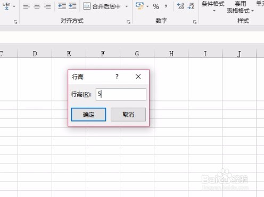This screenshot has width=264, height=197.
Task: Click the 合并后居中 merge button
Action: click(102, 6)
